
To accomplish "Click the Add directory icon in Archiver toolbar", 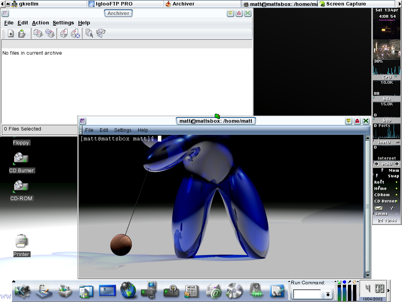I will (x=50, y=33).
